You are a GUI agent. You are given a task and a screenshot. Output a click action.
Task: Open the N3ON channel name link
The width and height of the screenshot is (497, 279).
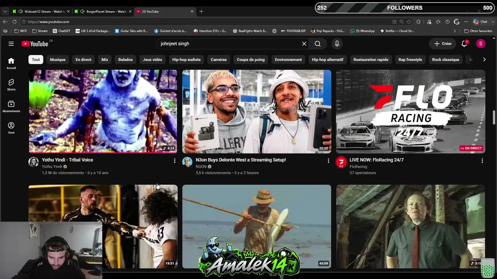pyautogui.click(x=201, y=167)
